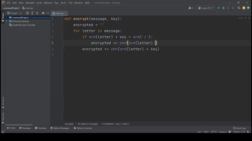The width and height of the screenshot is (252, 141).
Task: Click the Select Opened File target icon
Action: point(28,13)
